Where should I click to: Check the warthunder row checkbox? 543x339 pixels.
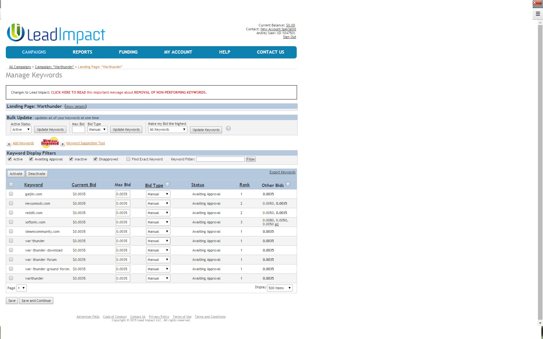tap(11, 278)
